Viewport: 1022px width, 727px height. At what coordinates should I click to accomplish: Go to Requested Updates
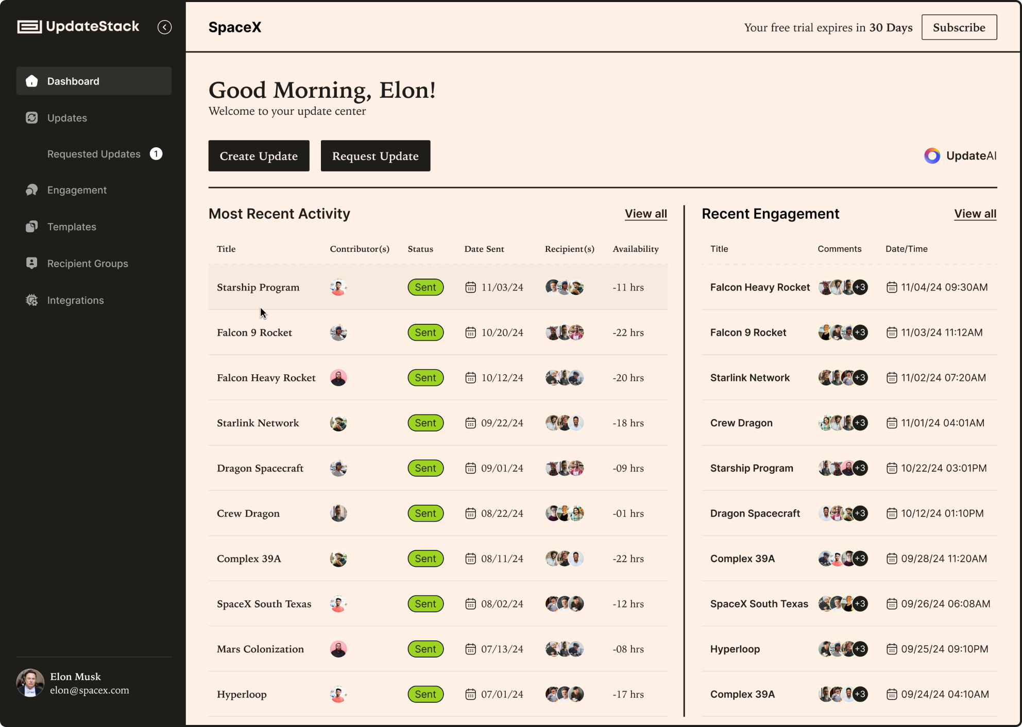(x=94, y=154)
